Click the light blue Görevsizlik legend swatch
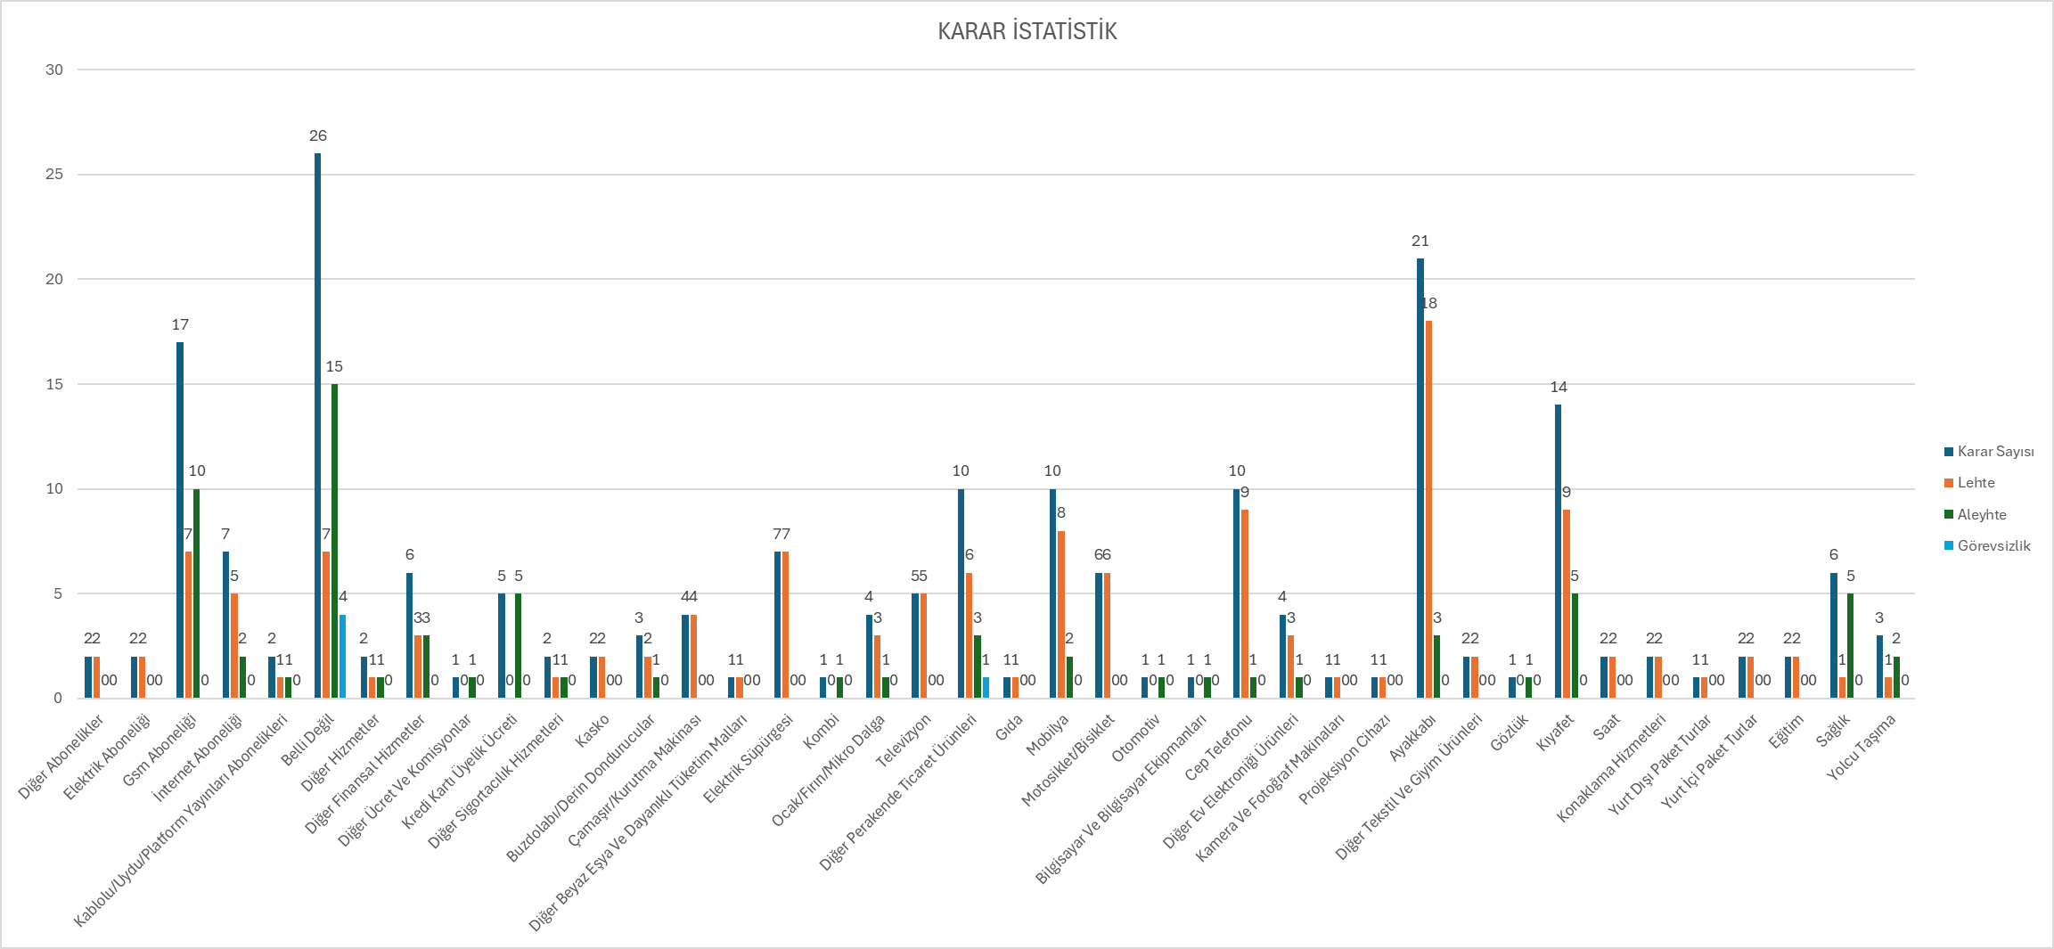The height and width of the screenshot is (949, 2054). pos(1949,546)
